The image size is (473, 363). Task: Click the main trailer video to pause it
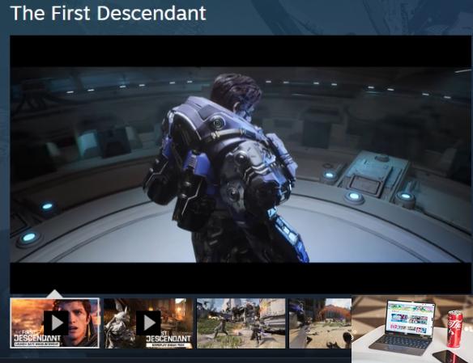click(x=241, y=164)
